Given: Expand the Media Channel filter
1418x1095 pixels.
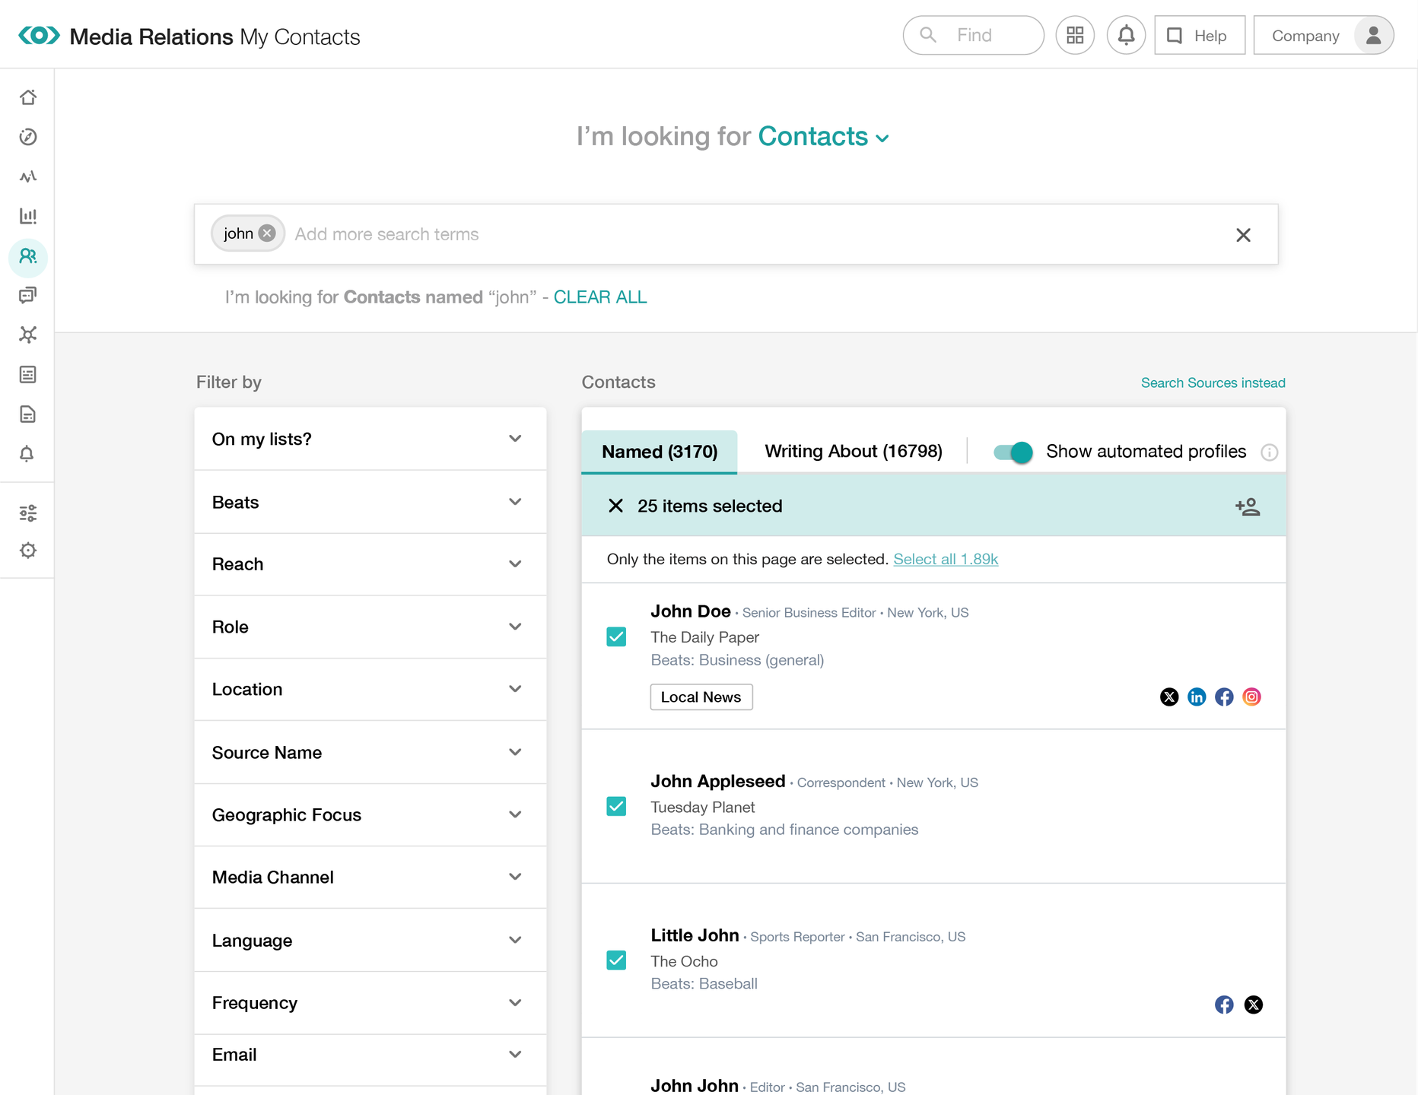Looking at the screenshot, I should tap(370, 877).
